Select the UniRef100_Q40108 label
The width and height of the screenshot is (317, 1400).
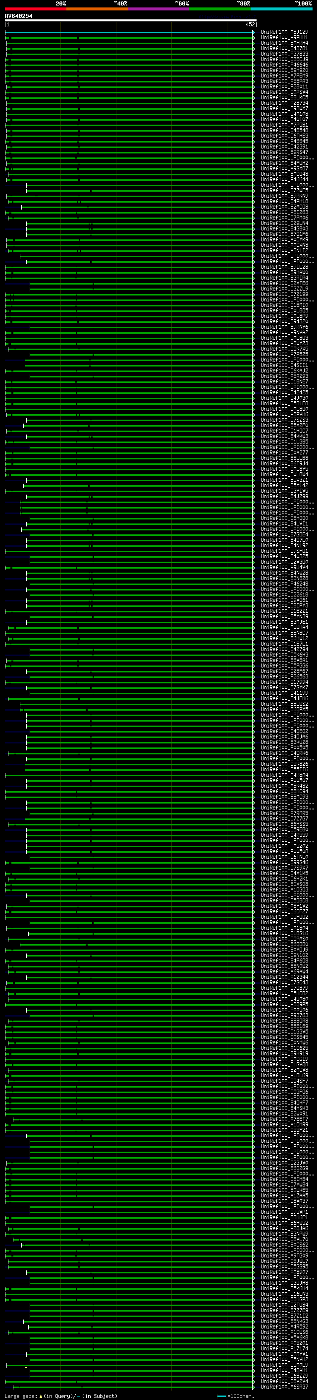point(284,114)
